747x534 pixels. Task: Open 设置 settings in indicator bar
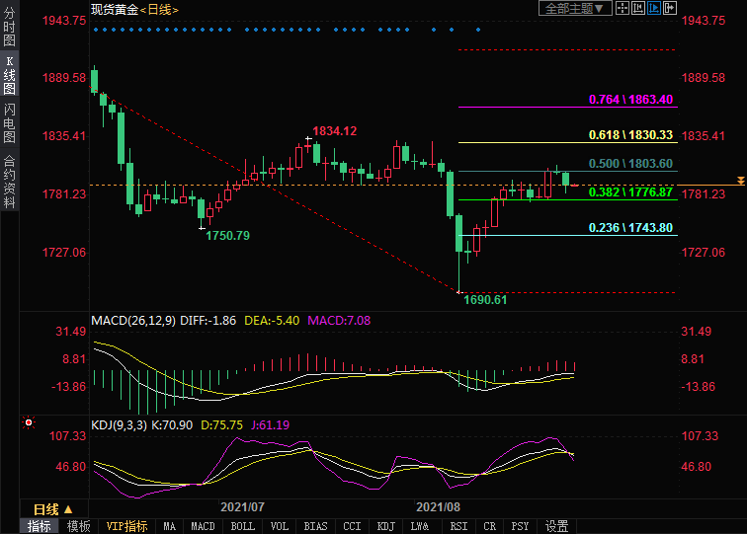[x=557, y=526]
